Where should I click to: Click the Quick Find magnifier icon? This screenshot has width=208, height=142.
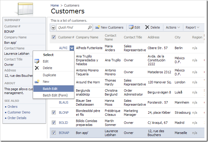pos(90,27)
